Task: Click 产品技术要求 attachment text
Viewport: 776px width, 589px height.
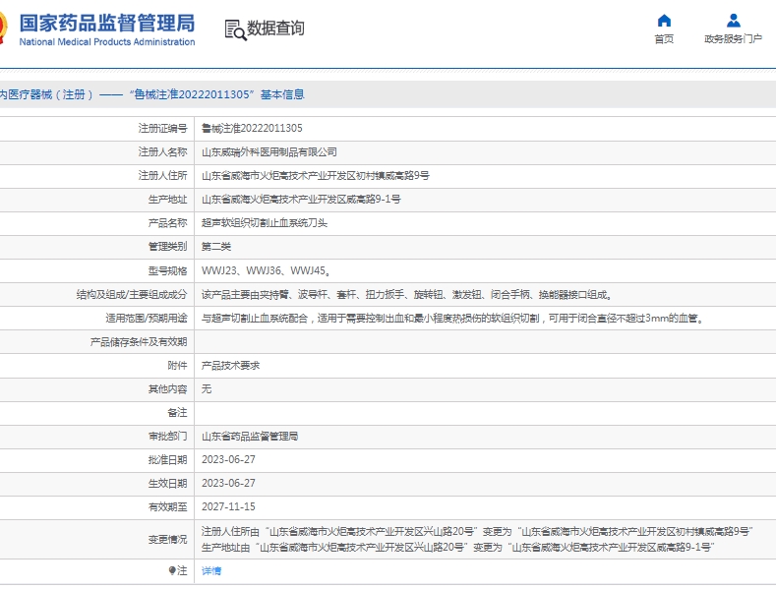Action: (x=230, y=366)
